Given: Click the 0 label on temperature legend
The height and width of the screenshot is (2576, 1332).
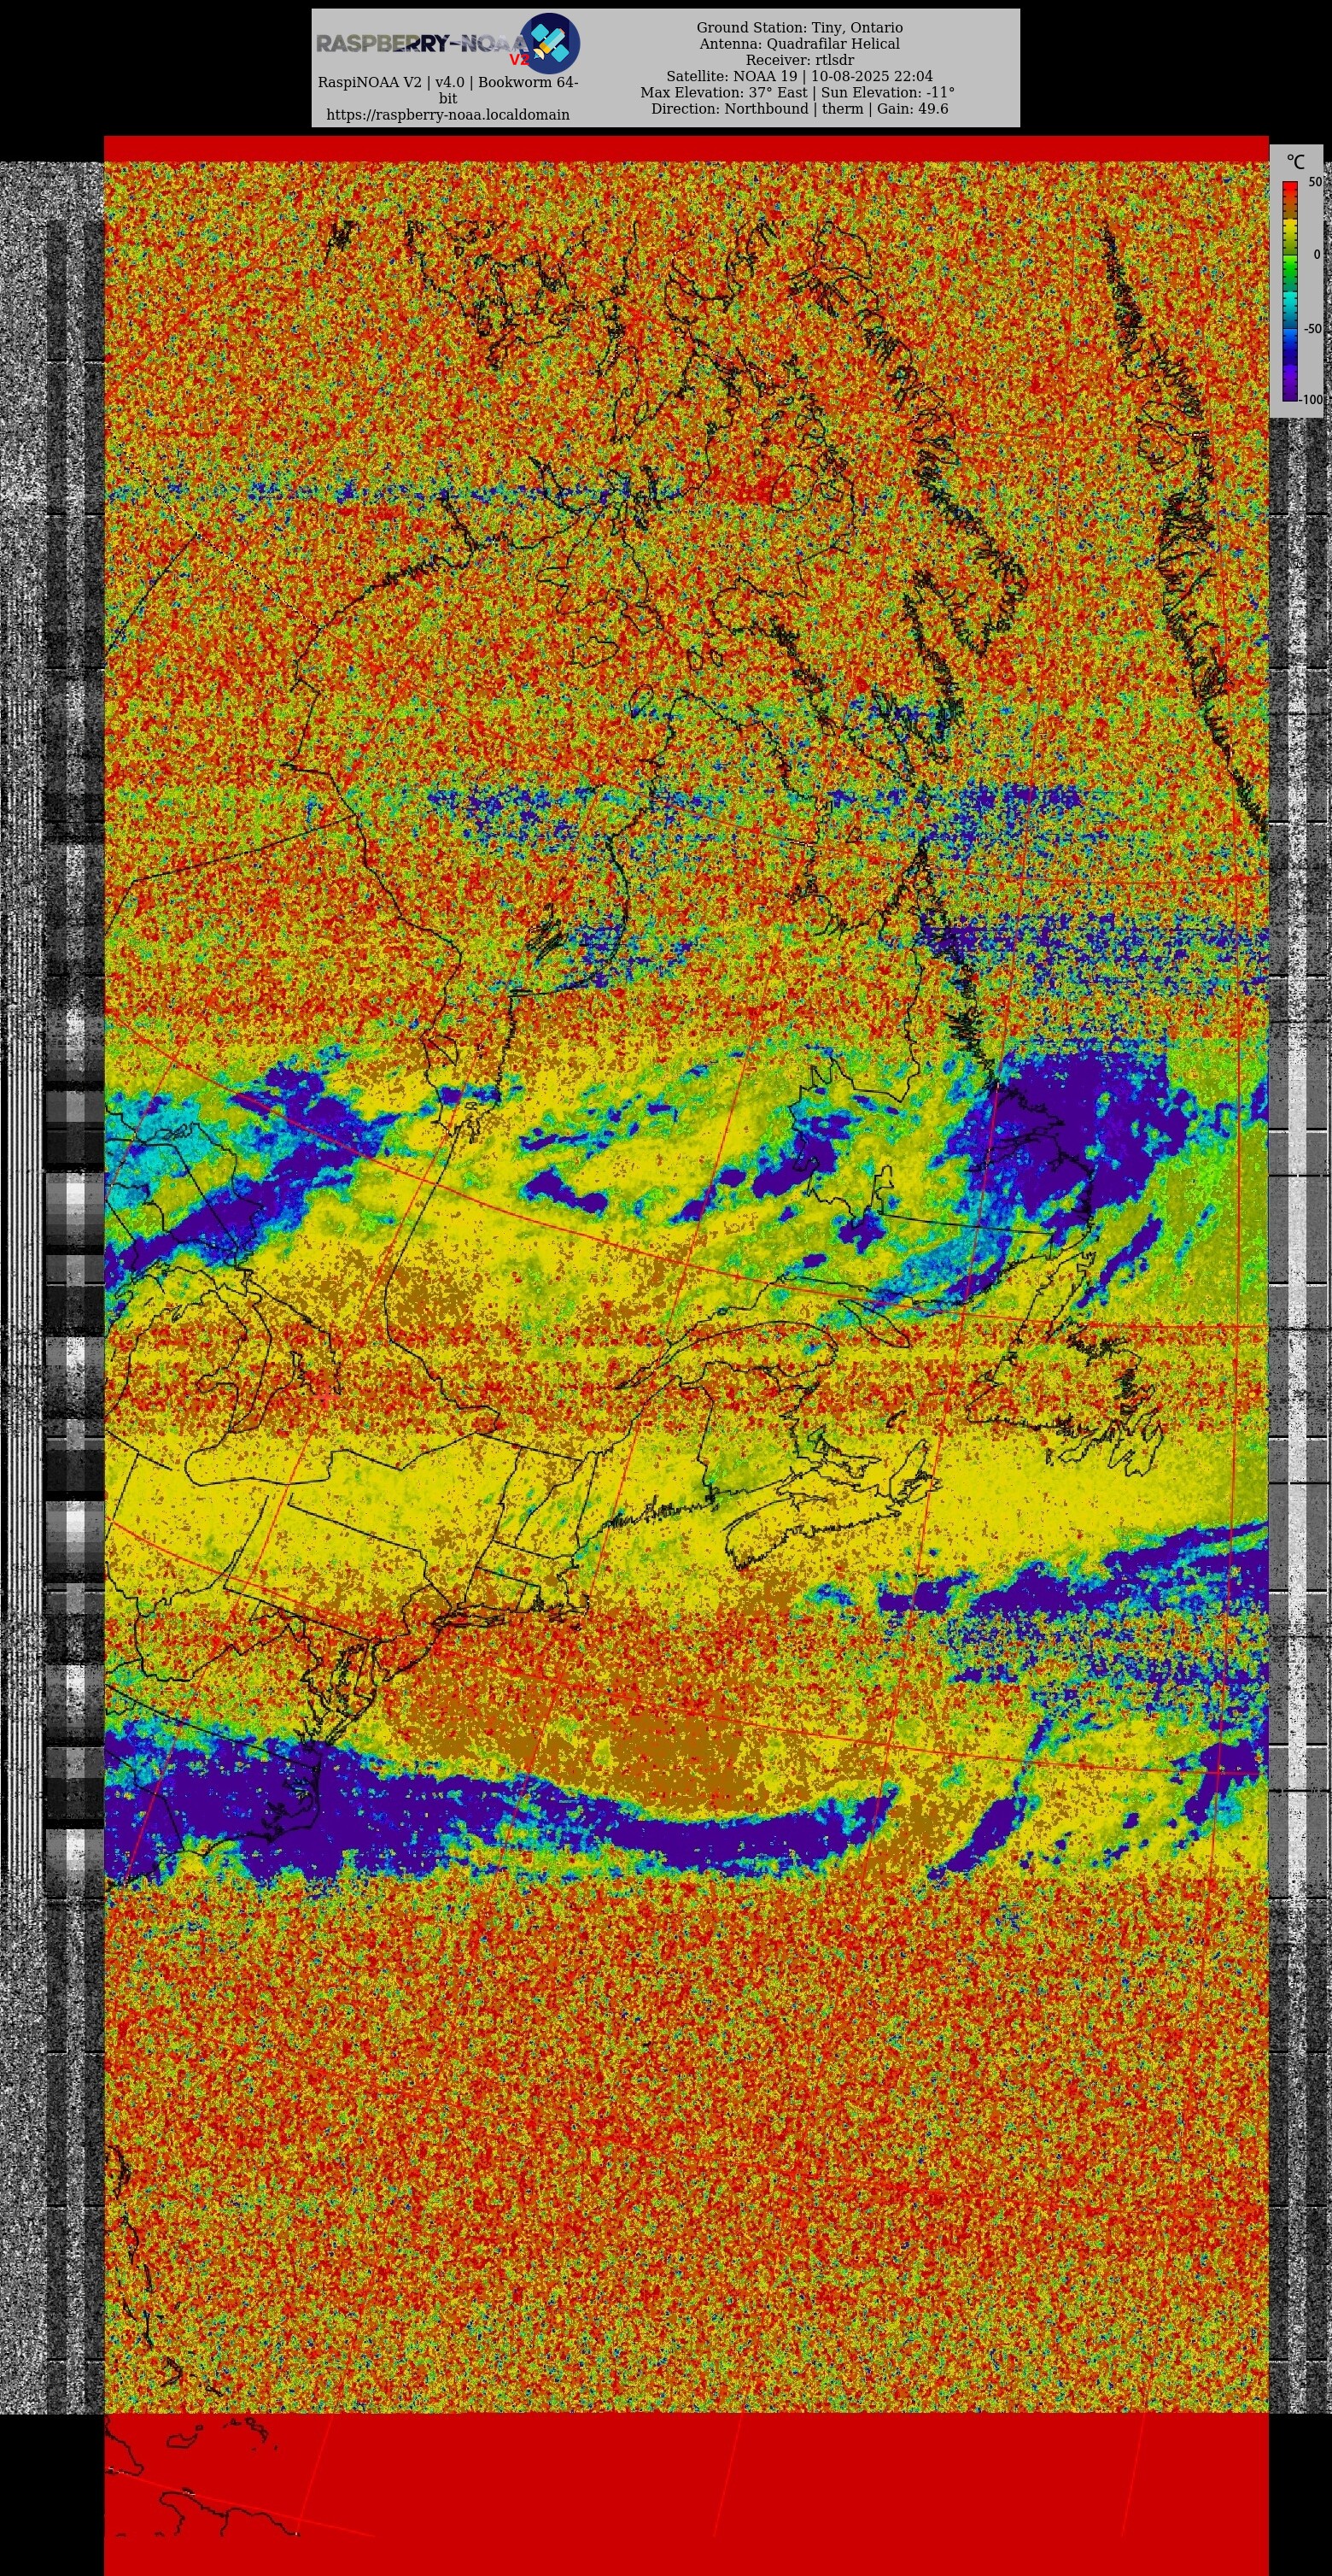Looking at the screenshot, I should click(1317, 254).
